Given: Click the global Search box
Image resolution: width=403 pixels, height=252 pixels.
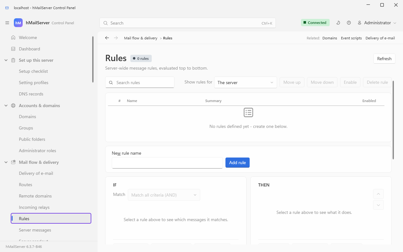Looking at the screenshot, I should 188,23.
